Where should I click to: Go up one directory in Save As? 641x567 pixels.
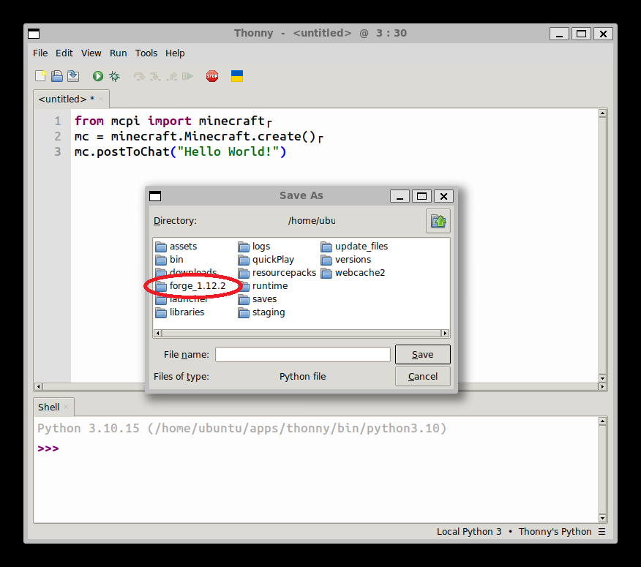pos(438,221)
